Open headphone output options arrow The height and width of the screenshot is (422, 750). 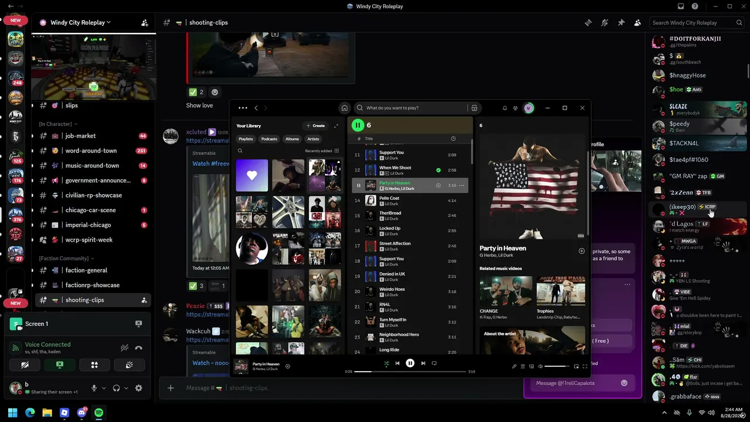click(126, 388)
